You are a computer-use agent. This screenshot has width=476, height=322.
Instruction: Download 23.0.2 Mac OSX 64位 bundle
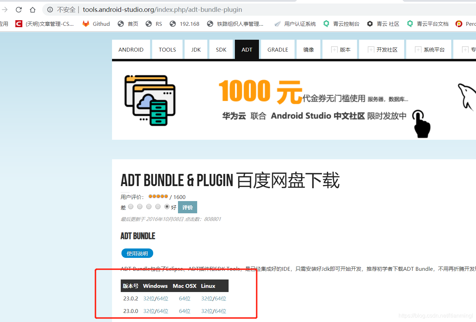click(x=185, y=299)
